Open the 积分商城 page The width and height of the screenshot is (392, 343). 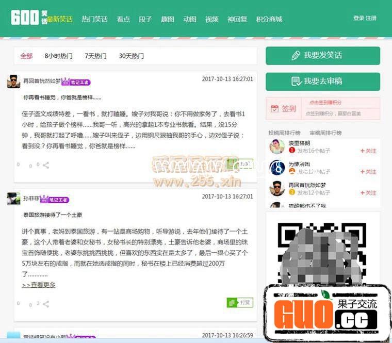pyautogui.click(x=269, y=19)
